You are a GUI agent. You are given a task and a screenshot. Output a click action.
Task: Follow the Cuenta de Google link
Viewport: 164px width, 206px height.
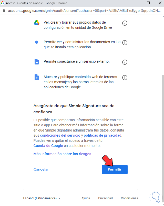tap(48, 146)
